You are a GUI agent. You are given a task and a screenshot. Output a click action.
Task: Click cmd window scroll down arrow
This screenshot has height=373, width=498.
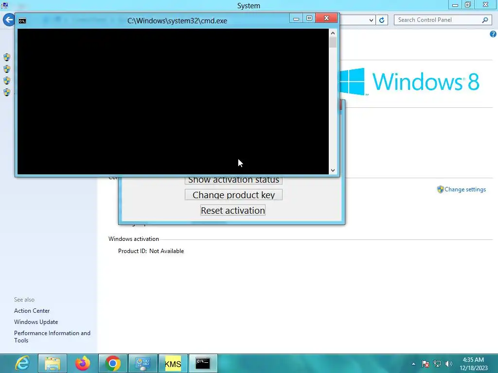pos(333,170)
